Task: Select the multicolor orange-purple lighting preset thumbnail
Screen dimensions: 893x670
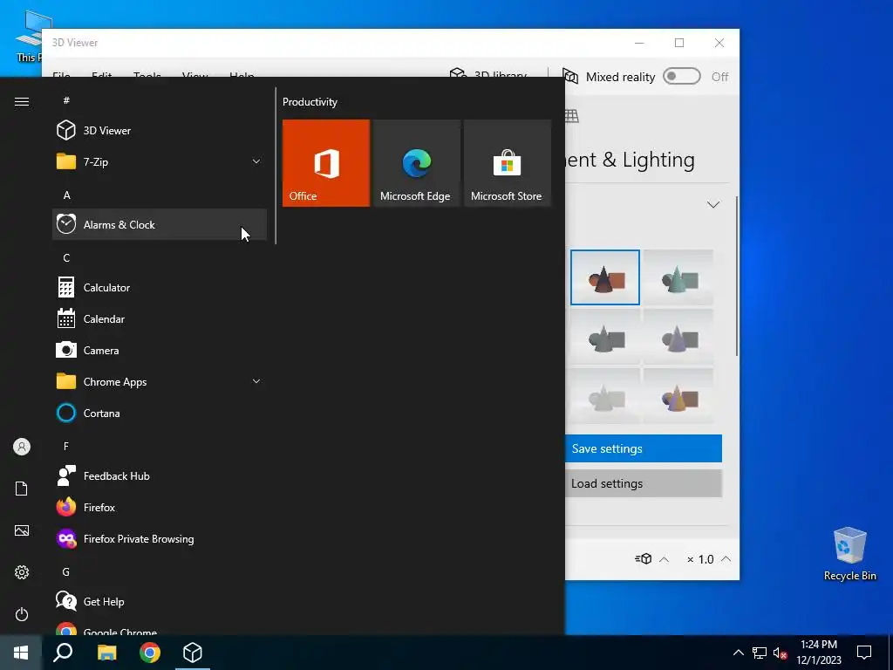Action: click(678, 396)
